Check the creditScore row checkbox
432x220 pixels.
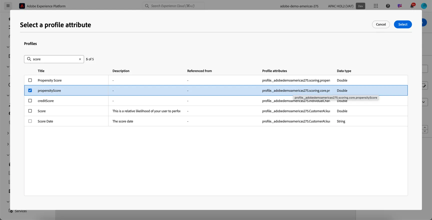(30, 101)
